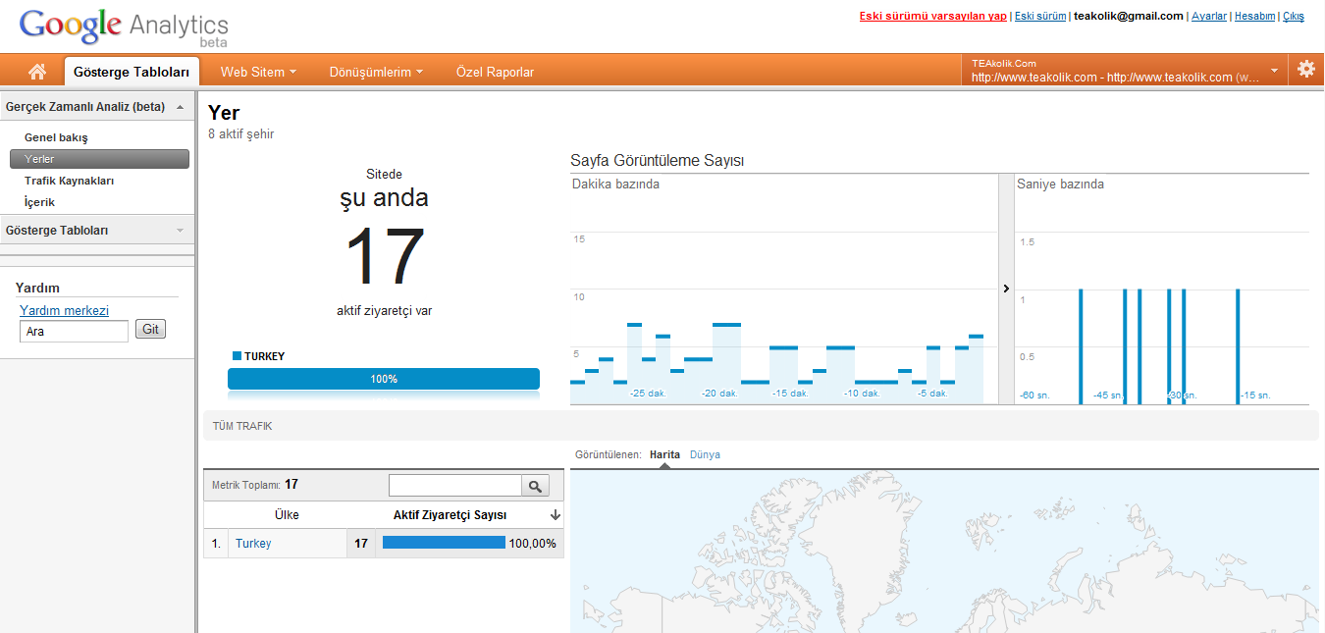1325x633 pixels.
Task: Click the blue TURKEY legend swatch
Action: tap(237, 355)
